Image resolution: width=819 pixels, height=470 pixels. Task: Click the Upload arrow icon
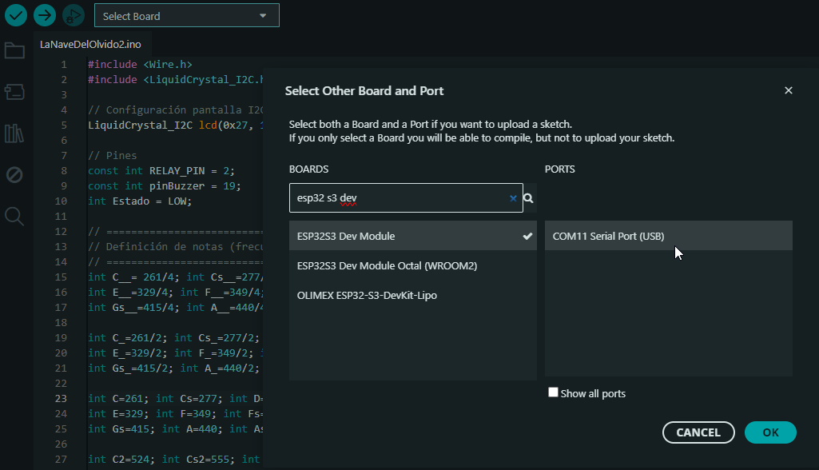(x=45, y=15)
